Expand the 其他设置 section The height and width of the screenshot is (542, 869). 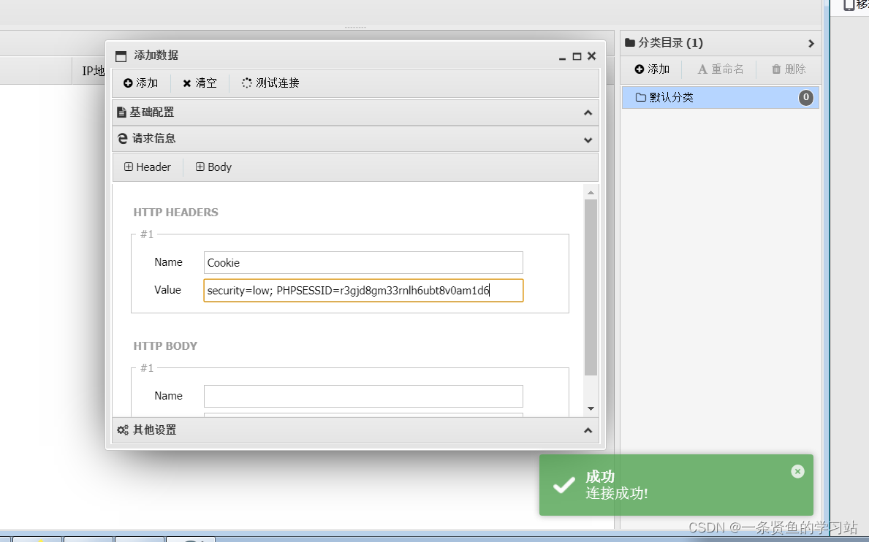(355, 430)
